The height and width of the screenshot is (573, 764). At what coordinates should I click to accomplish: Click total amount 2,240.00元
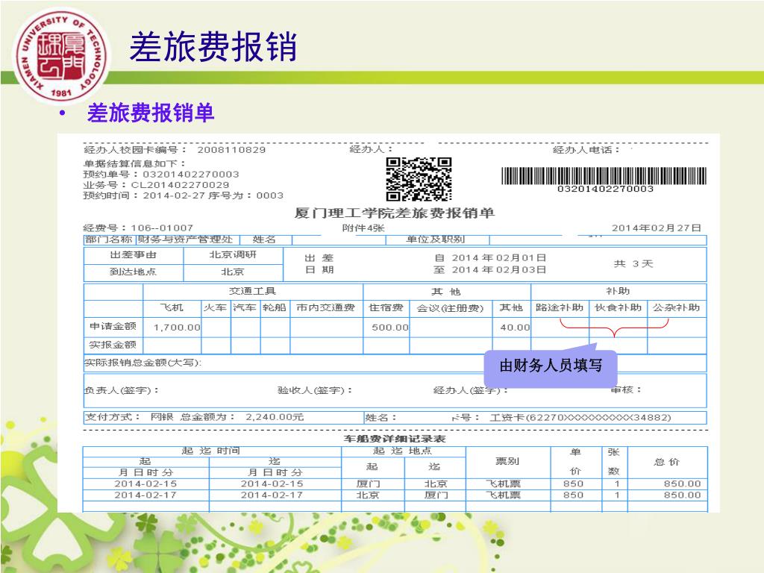click(275, 417)
